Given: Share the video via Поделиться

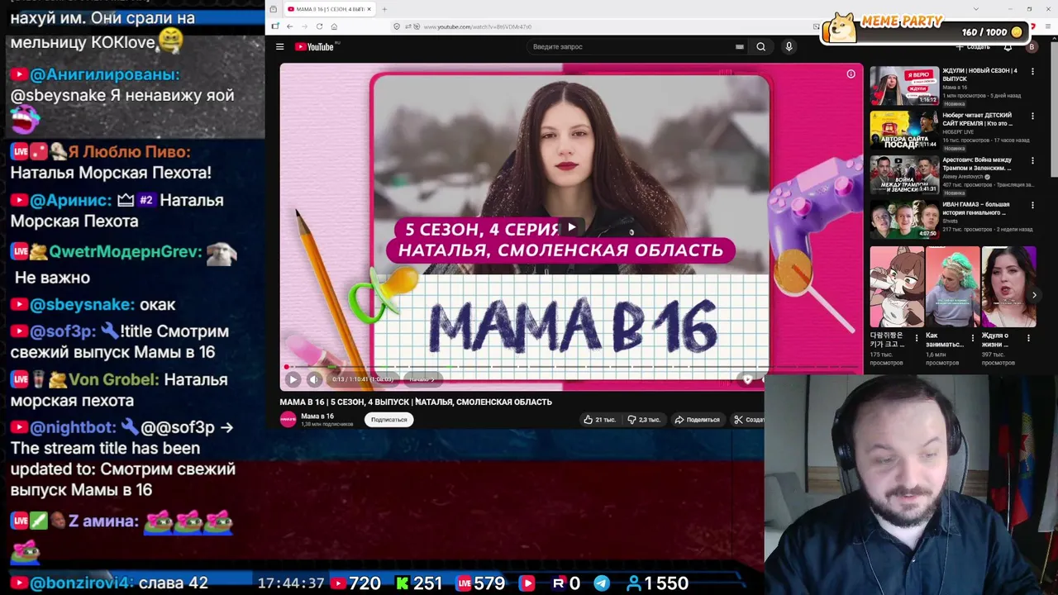Looking at the screenshot, I should point(697,420).
